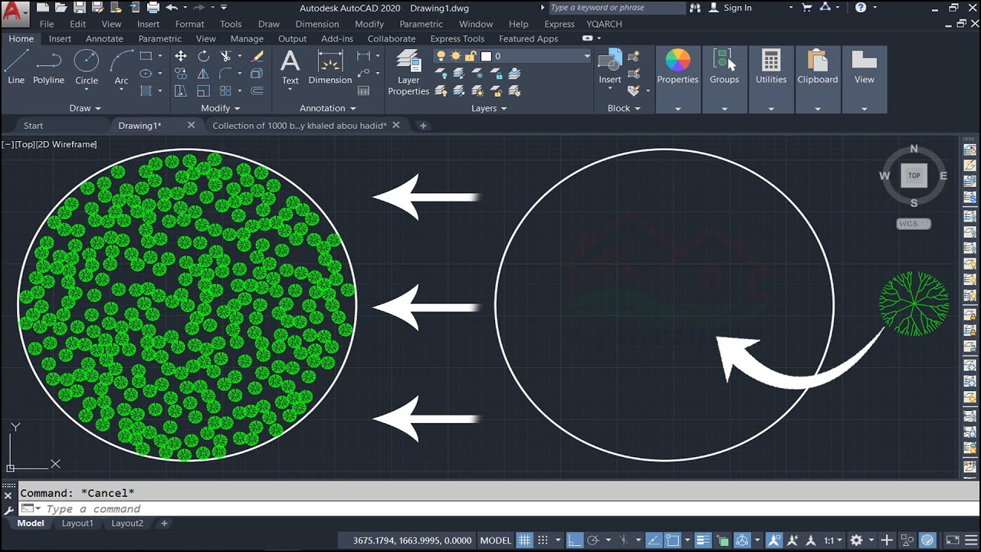Select the Hatch tool icon
Image resolution: width=981 pixels, height=552 pixels.
click(146, 91)
